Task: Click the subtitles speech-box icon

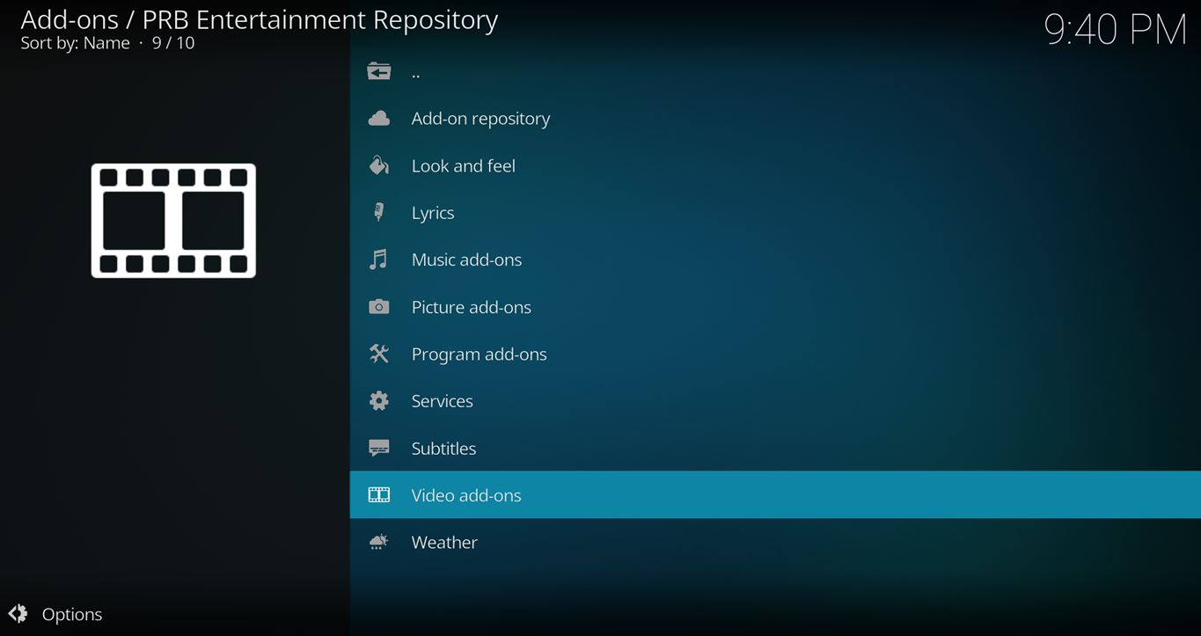Action: point(379,448)
